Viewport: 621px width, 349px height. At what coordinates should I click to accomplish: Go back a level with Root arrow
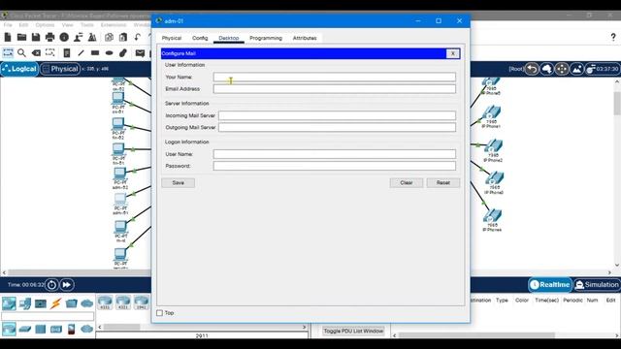click(x=532, y=69)
